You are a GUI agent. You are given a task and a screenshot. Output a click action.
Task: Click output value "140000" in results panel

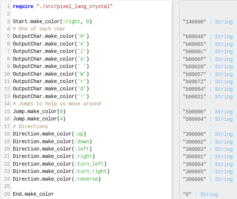coord(194,22)
